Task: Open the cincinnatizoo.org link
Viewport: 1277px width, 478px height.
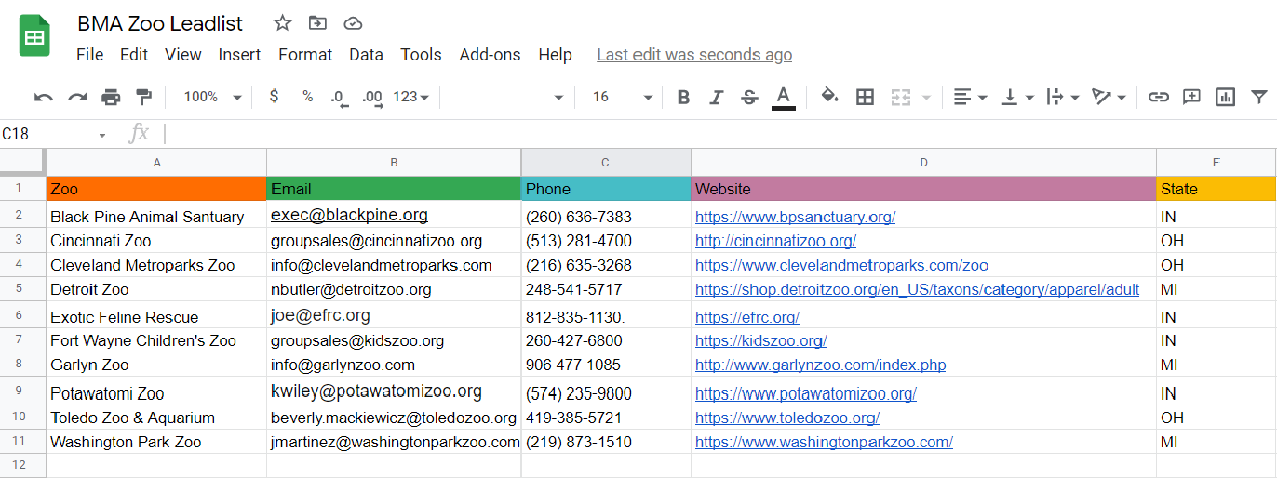Action: (x=775, y=241)
